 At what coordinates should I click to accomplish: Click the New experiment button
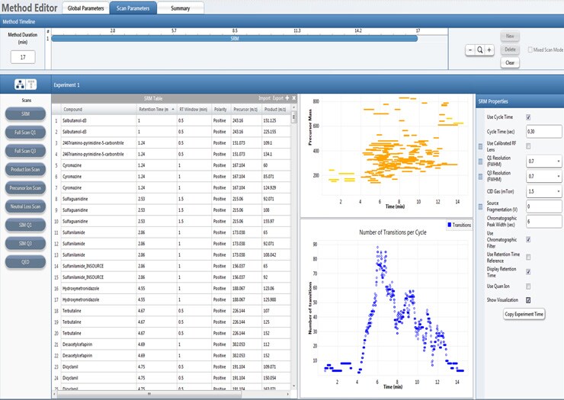coord(510,36)
